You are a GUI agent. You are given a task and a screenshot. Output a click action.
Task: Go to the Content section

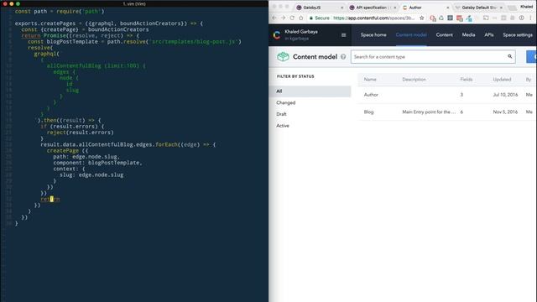coord(444,35)
